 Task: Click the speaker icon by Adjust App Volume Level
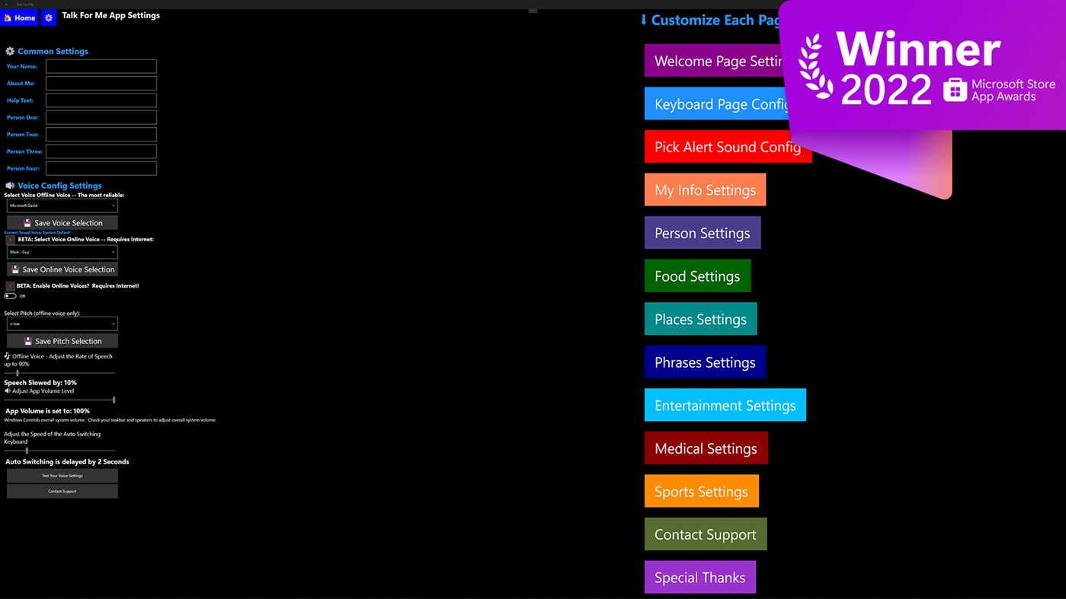click(x=6, y=390)
